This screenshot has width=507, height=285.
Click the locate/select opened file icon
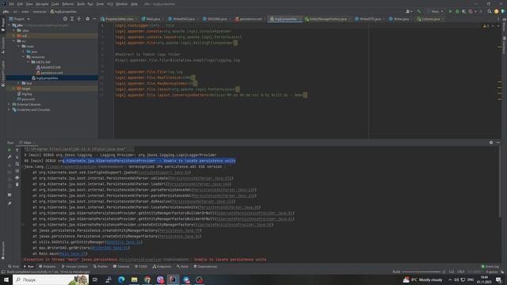tap(65, 19)
